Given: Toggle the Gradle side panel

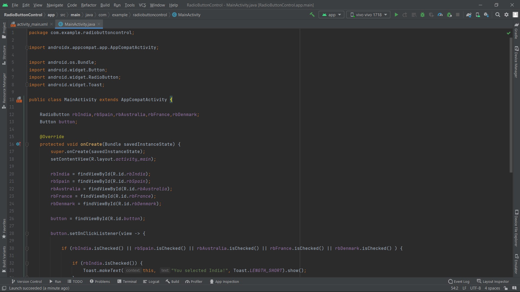Looking at the screenshot, I should [x=516, y=31].
